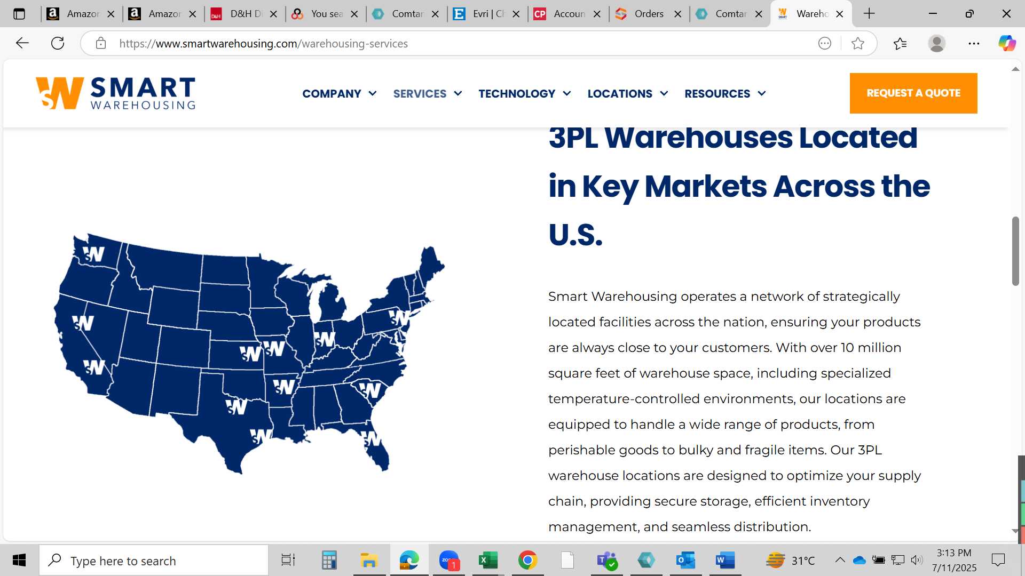Open the clock showing 3:13 PM
1025x576 pixels.
point(955,560)
